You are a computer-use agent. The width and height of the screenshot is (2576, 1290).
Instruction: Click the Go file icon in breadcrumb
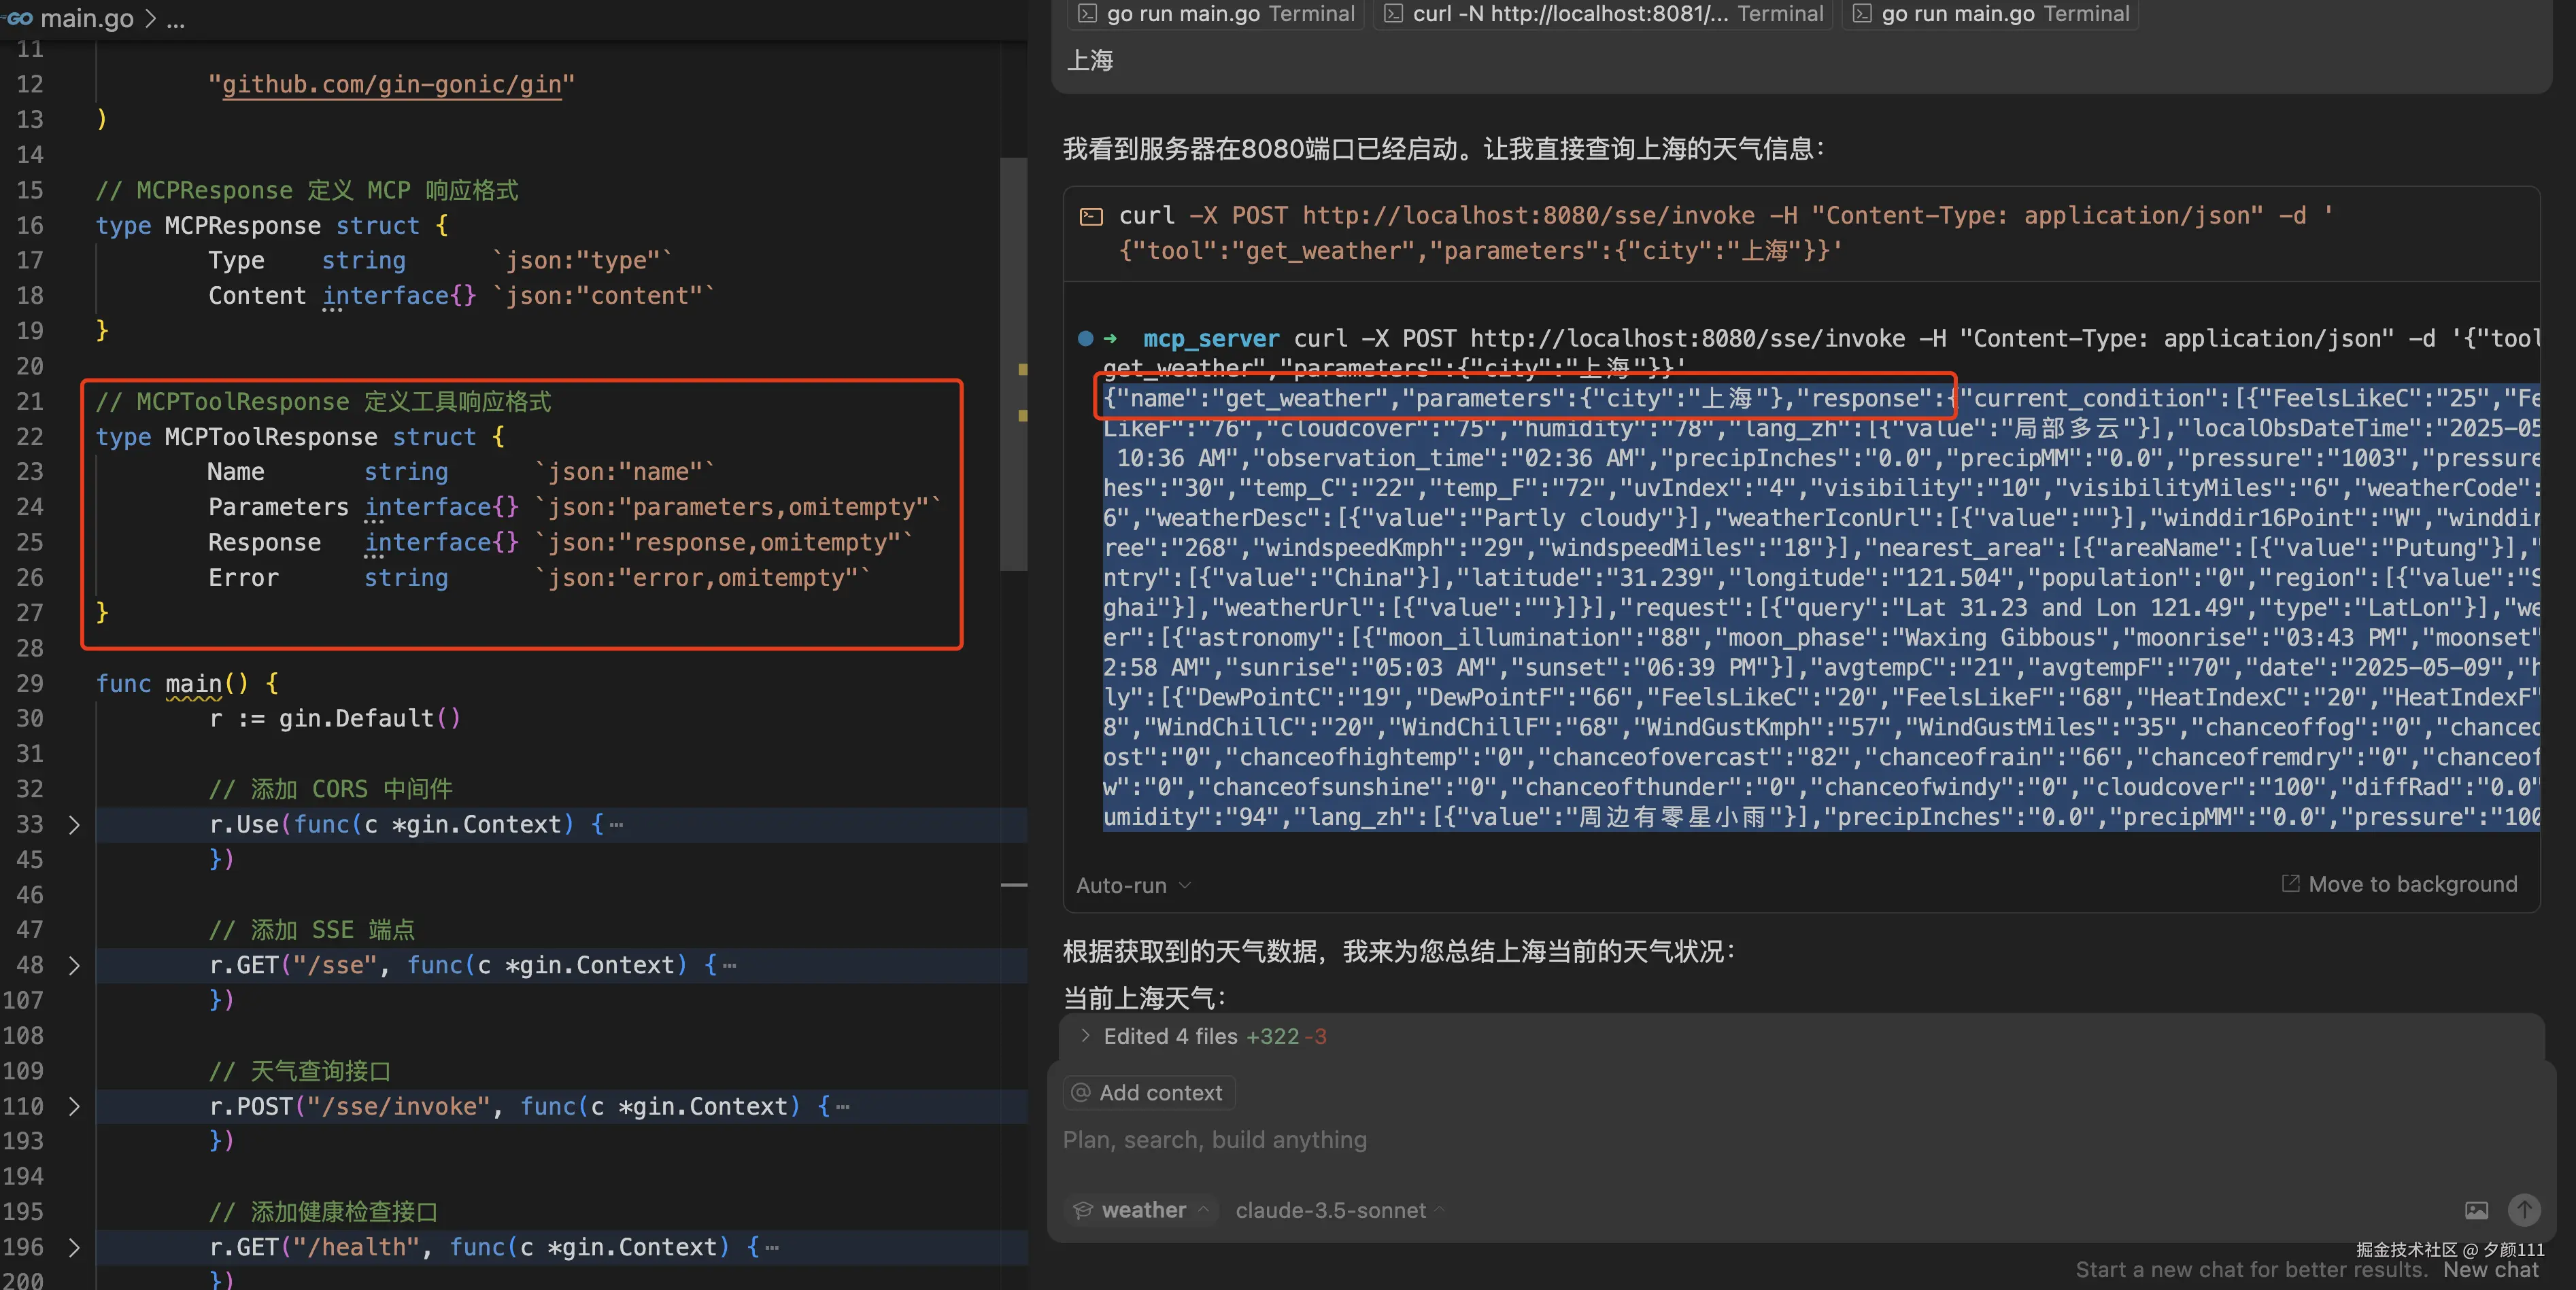point(19,18)
